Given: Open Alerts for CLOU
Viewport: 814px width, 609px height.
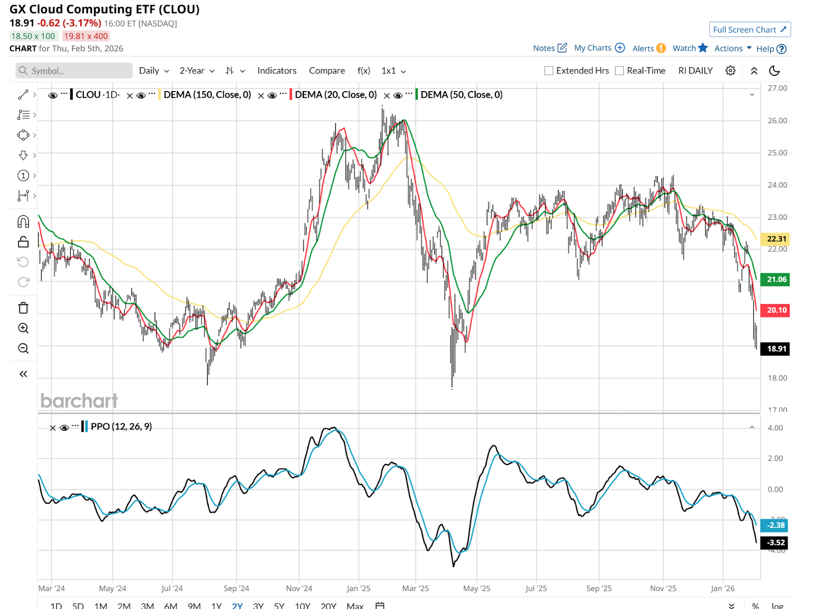Looking at the screenshot, I should [x=649, y=48].
